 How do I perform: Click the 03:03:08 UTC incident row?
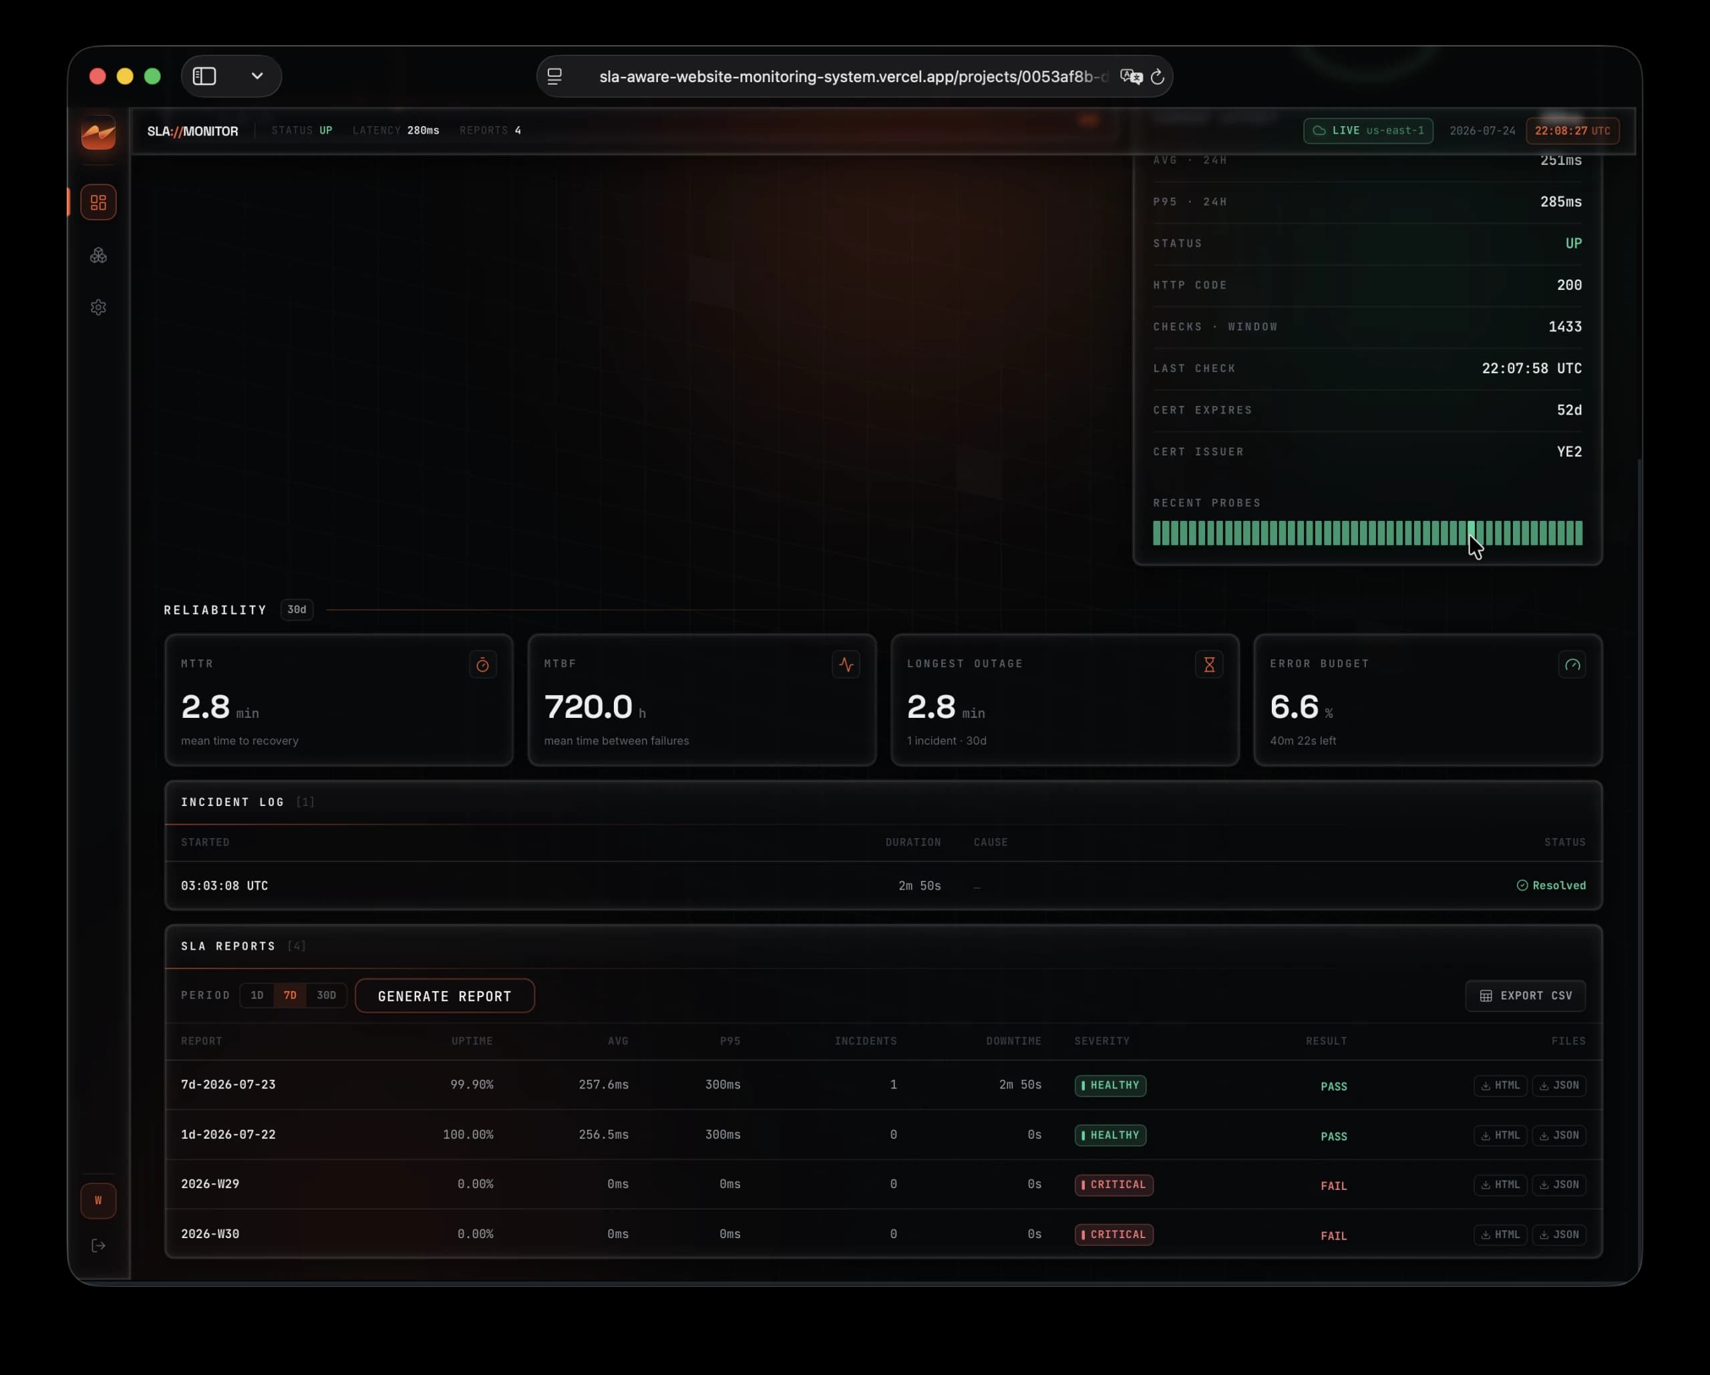[884, 886]
